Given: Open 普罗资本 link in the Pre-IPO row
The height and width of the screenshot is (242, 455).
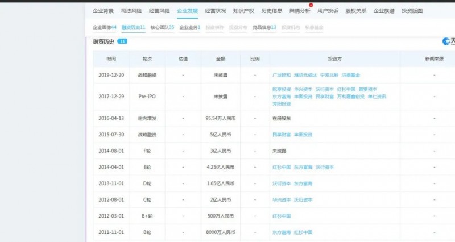Looking at the screenshot, I should click(368, 90).
